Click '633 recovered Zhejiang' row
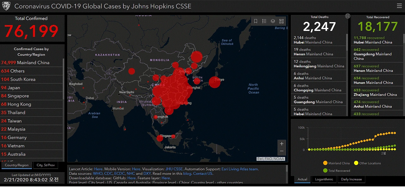Viewport: 405px width, 187px height. point(377,93)
